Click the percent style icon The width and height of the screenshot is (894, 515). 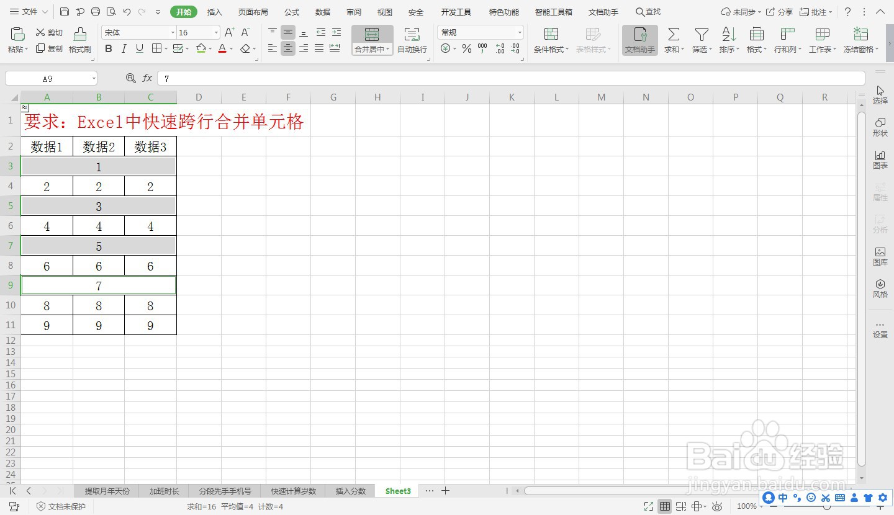(467, 48)
